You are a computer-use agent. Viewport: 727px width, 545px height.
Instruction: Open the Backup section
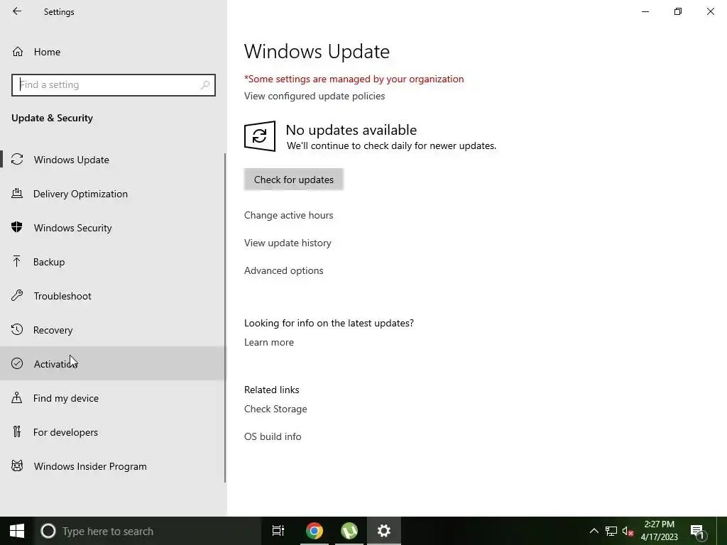pyautogui.click(x=113, y=262)
